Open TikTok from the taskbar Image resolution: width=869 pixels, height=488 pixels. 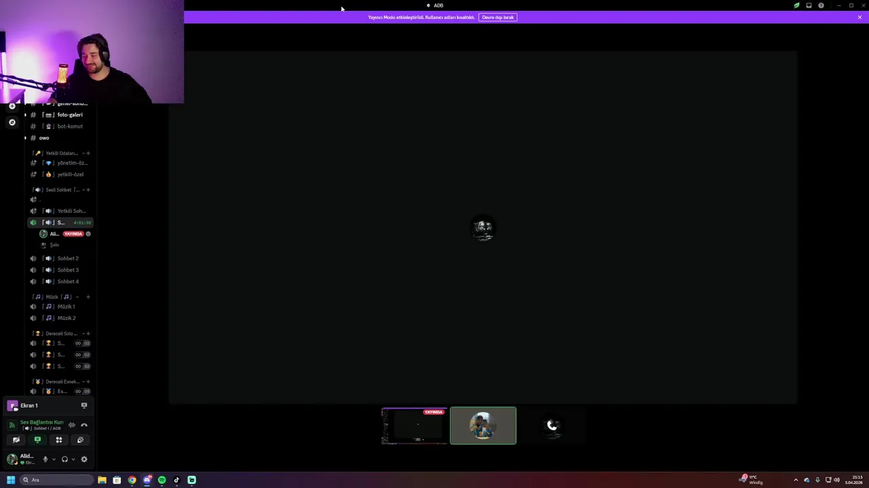177,480
